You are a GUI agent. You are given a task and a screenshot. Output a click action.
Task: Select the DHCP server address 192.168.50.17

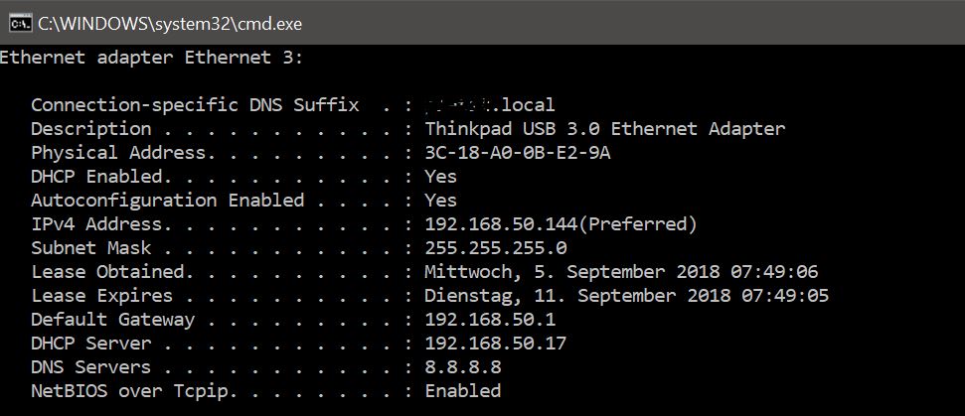click(x=496, y=344)
